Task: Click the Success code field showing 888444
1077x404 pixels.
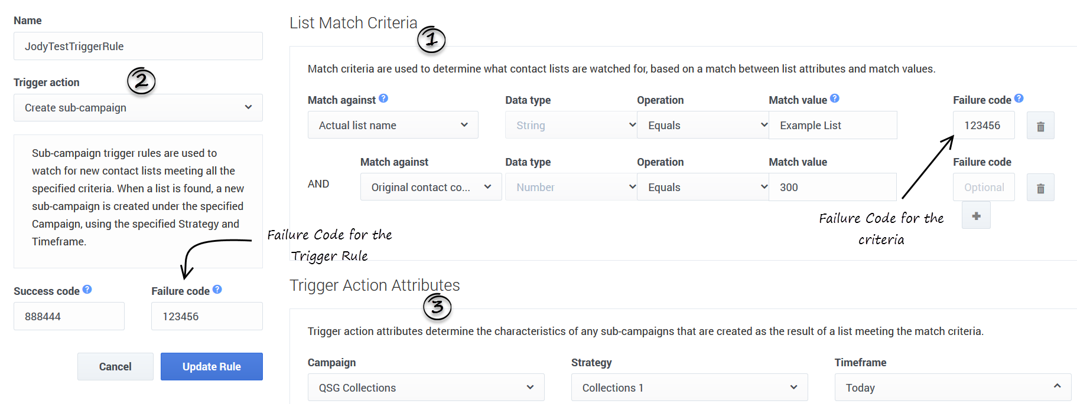Action: click(69, 316)
